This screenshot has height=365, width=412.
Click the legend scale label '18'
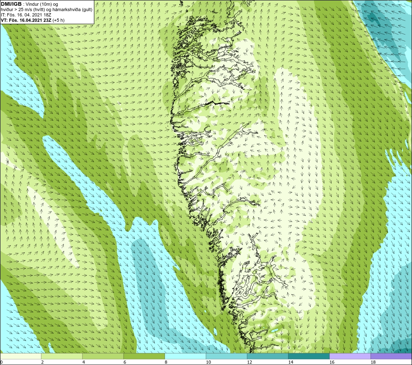(x=373, y=363)
